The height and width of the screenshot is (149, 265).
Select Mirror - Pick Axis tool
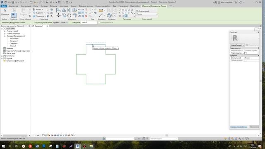pyautogui.click(x=69, y=10)
